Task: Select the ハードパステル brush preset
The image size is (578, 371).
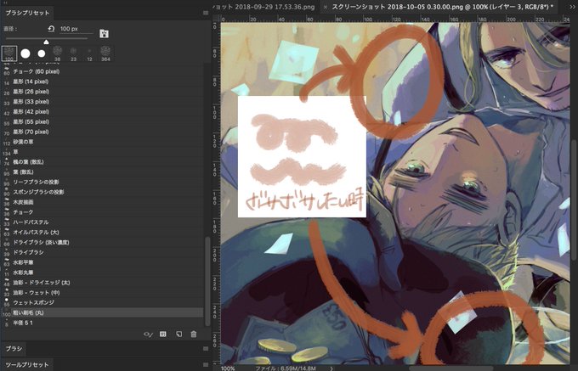Action: (103, 222)
